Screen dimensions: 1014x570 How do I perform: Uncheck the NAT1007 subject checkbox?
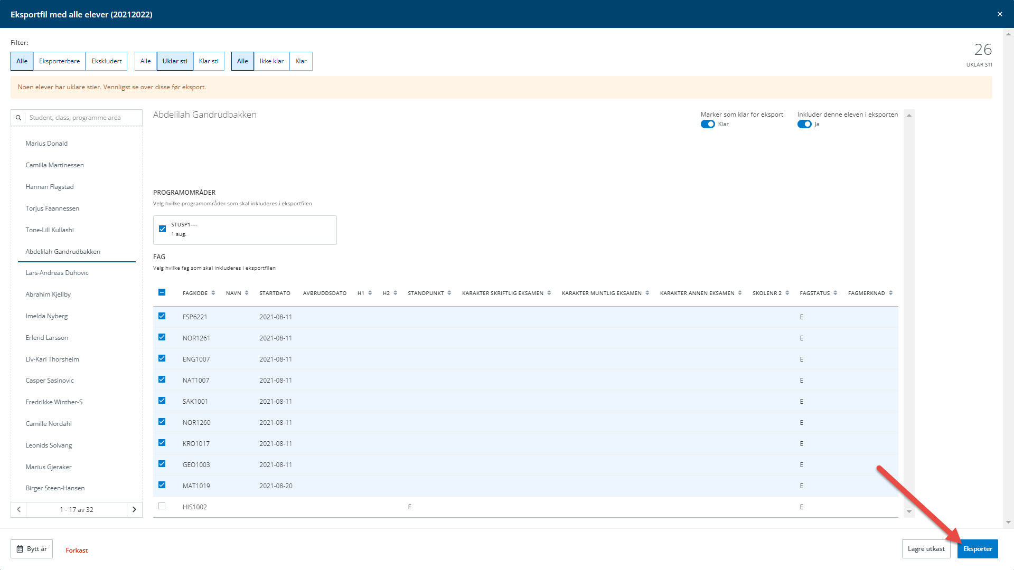(162, 379)
